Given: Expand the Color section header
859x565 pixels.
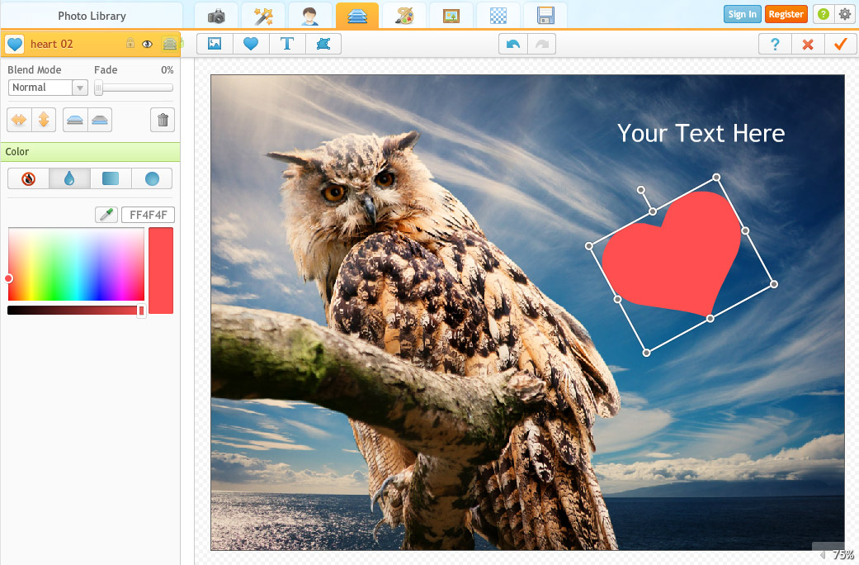Looking at the screenshot, I should [90, 152].
